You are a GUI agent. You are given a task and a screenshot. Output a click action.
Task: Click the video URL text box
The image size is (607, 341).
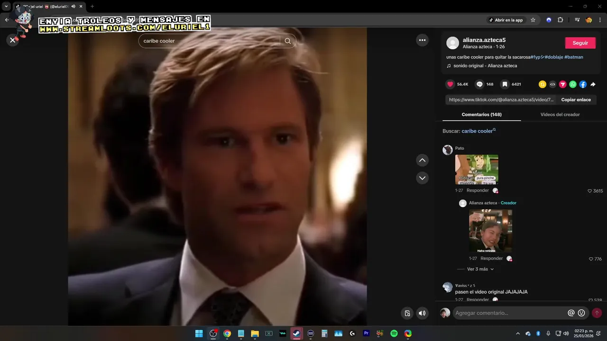click(x=501, y=100)
